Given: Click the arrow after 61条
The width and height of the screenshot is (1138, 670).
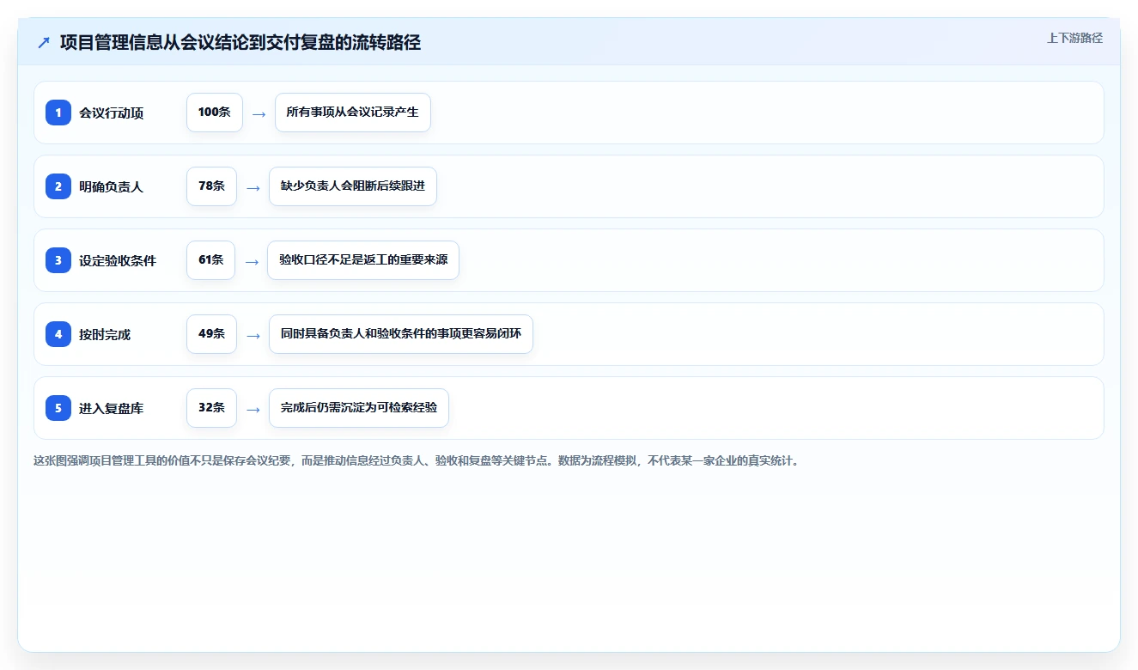Looking at the screenshot, I should tap(252, 261).
